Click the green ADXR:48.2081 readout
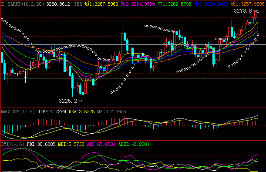The width and height of the screenshot is (266, 172). 134,145
